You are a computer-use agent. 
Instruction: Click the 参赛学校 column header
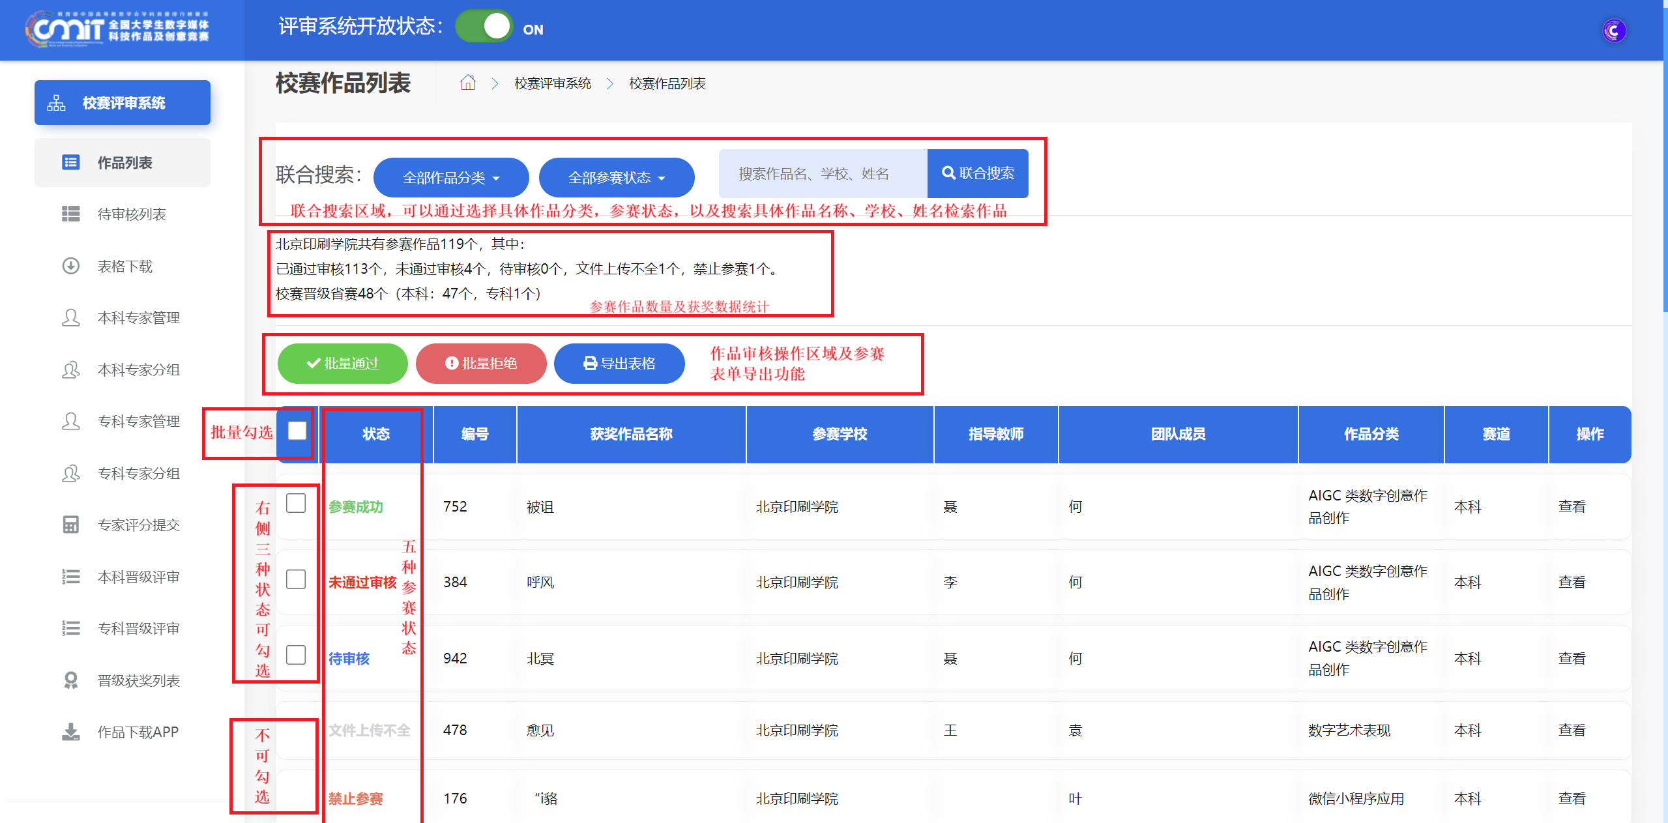pos(840,434)
